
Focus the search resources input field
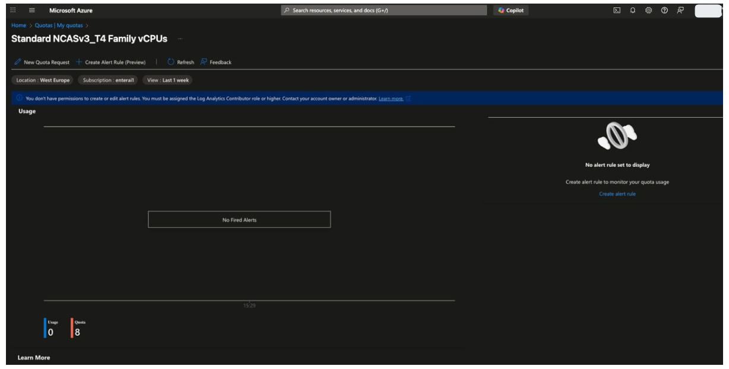383,10
